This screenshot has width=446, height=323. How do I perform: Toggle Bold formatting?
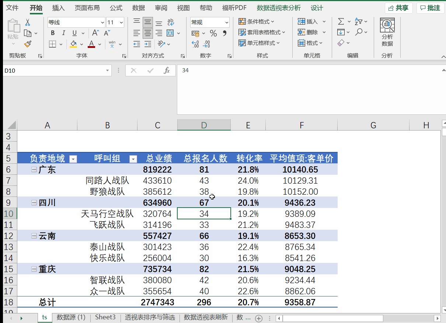point(53,33)
